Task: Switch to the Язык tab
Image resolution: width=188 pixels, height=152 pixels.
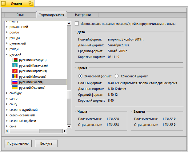Action: click(20, 15)
